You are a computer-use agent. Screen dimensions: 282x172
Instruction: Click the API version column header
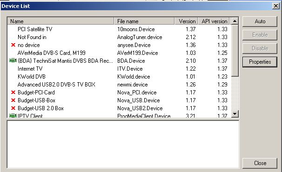coord(214,21)
